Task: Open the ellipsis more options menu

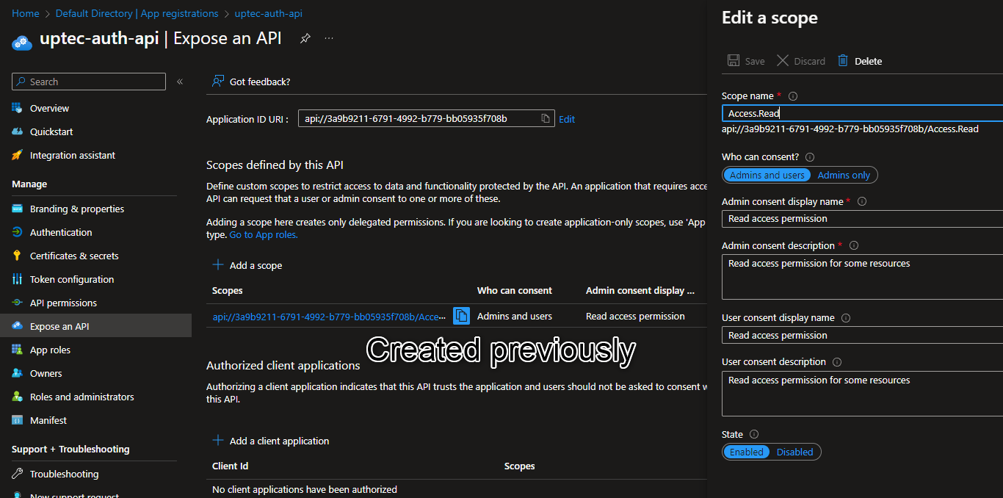Action: point(329,39)
